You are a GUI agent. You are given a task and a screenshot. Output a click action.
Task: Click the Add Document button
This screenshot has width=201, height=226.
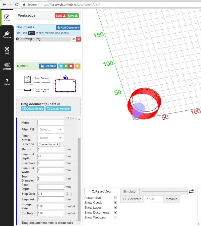tap(68, 28)
